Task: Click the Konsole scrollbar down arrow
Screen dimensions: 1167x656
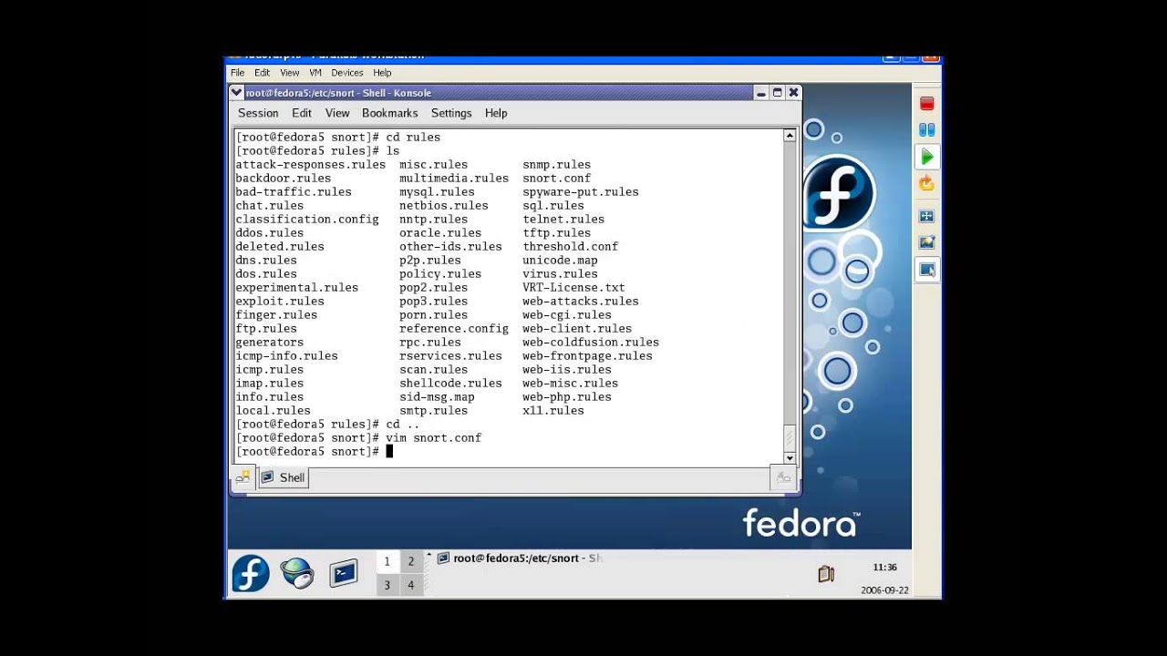Action: 790,458
